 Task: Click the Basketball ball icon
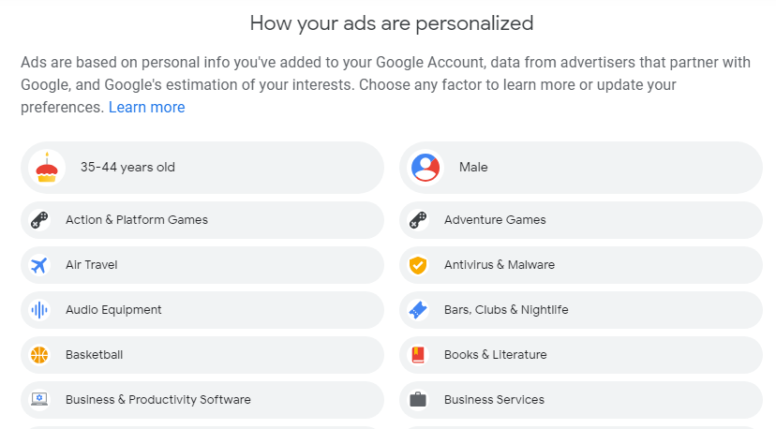[x=39, y=355]
